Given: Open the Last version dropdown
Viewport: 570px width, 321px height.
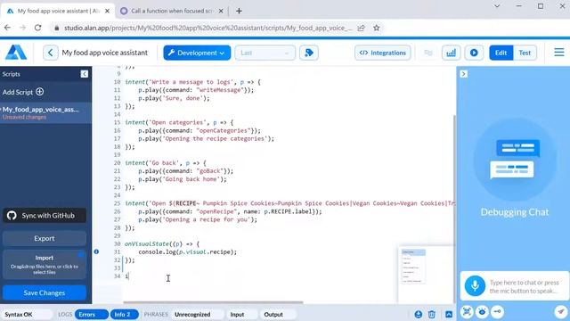Looking at the screenshot, I should (265, 53).
